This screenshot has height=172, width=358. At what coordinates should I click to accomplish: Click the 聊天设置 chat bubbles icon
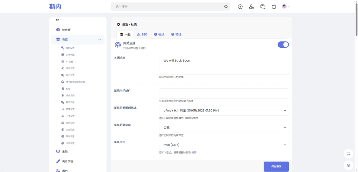63,102
